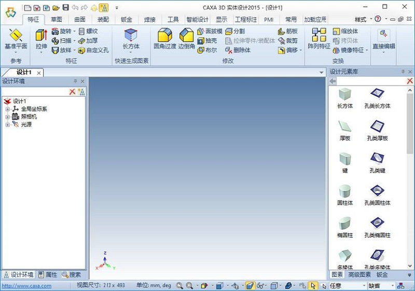Click the 基准平面 datum plane icon
Viewport: 415px width, 291px height.
click(x=16, y=39)
